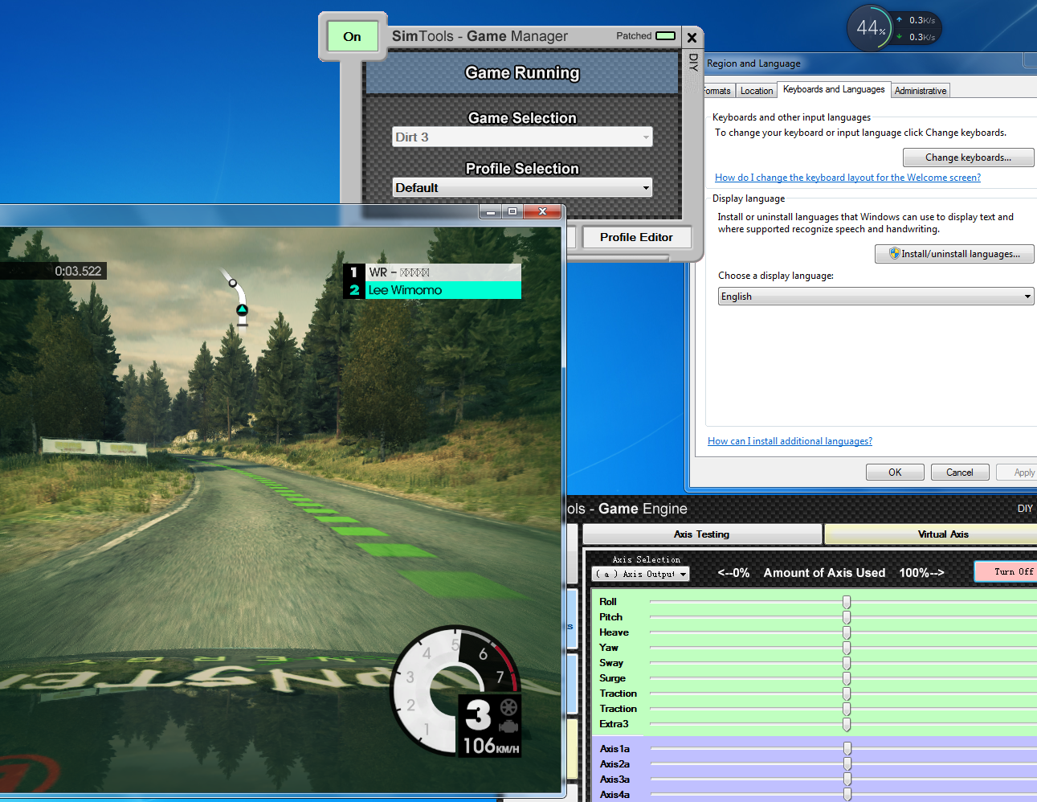
Task: Open the Axis Testing tab in Game Engine
Action: (x=702, y=534)
